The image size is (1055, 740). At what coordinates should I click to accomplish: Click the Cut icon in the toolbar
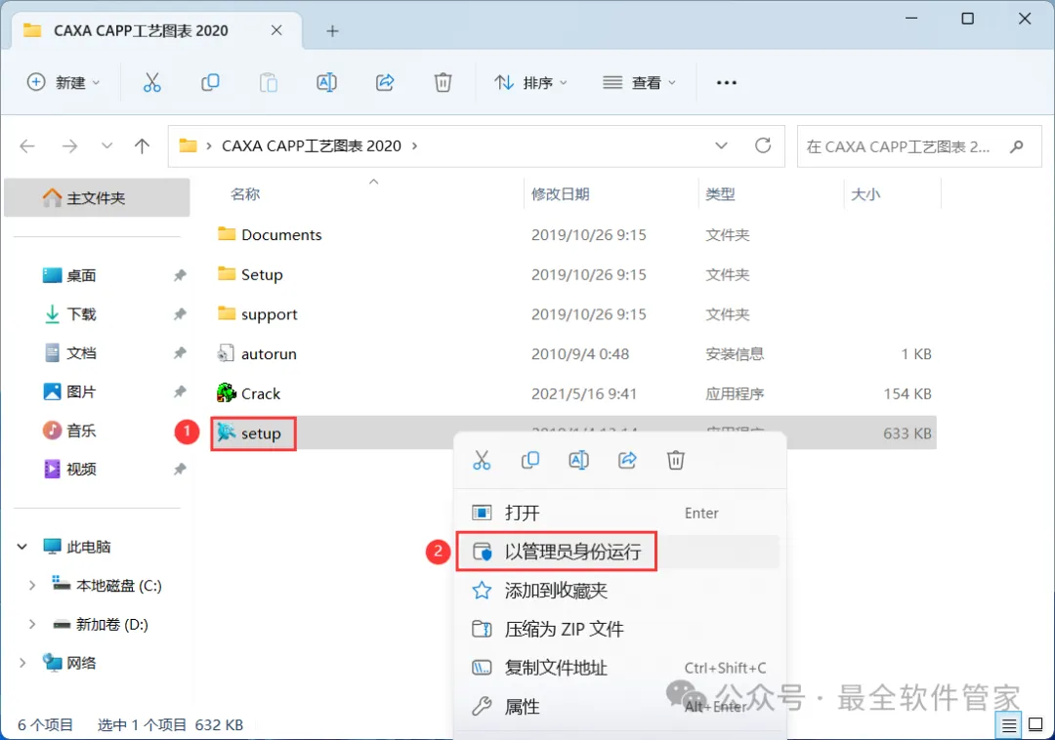(x=152, y=83)
